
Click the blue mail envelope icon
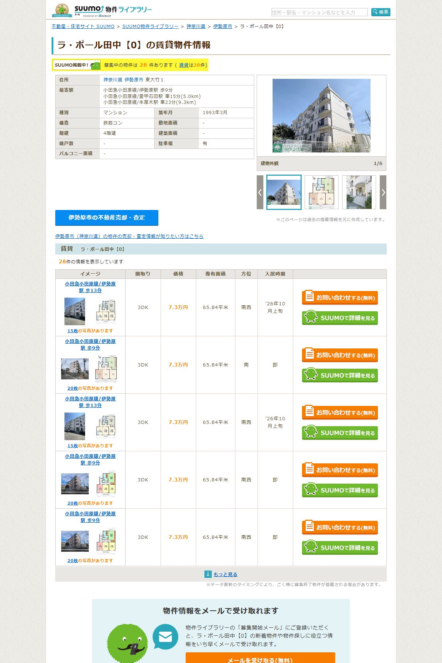pyautogui.click(x=165, y=637)
